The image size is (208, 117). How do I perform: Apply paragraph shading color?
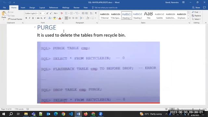click(88, 18)
